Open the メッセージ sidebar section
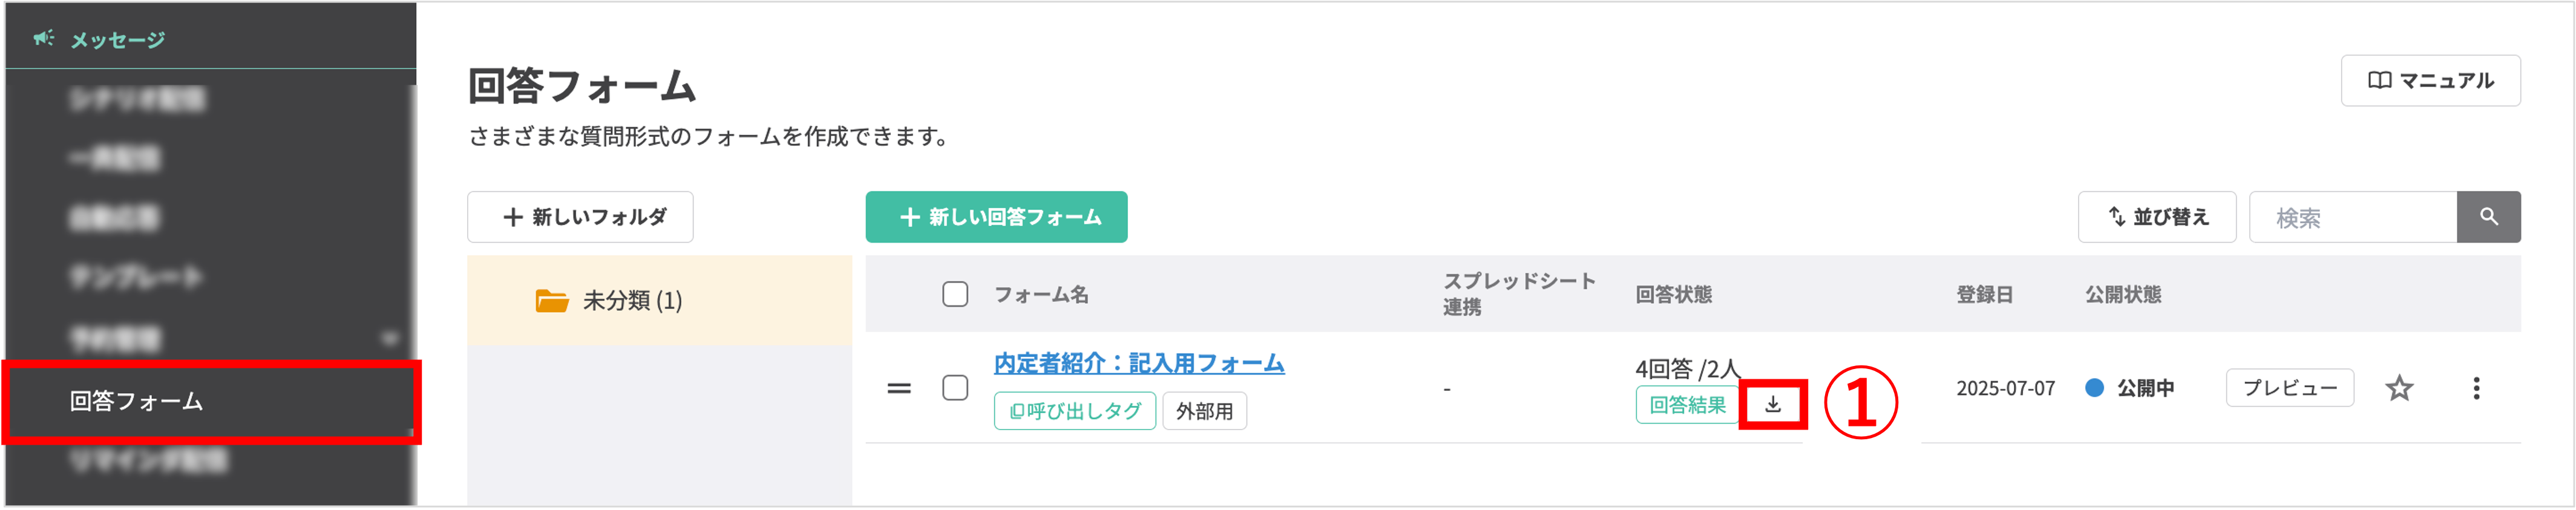Image resolution: width=2576 pixels, height=510 pixels. click(x=117, y=40)
